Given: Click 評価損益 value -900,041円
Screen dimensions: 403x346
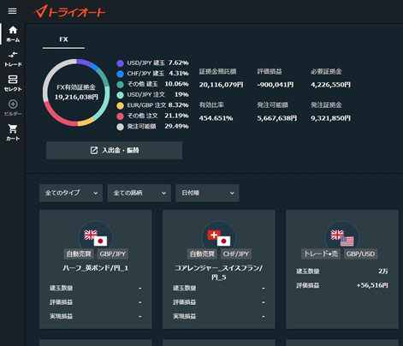Looking at the screenshot, I should pyautogui.click(x=276, y=85).
